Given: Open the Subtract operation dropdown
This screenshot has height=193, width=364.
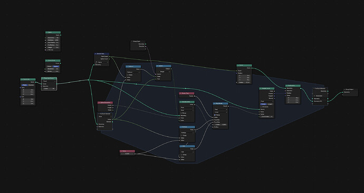Looking at the screenshot, I should (133, 72).
